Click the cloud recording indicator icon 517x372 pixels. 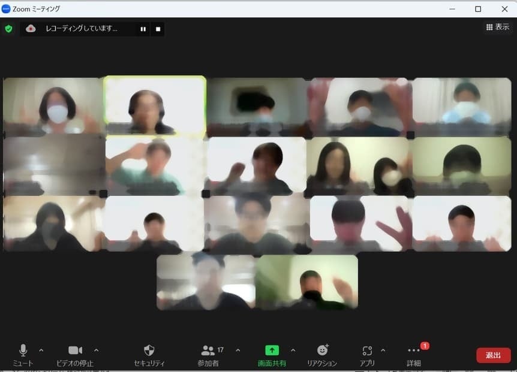(x=31, y=29)
